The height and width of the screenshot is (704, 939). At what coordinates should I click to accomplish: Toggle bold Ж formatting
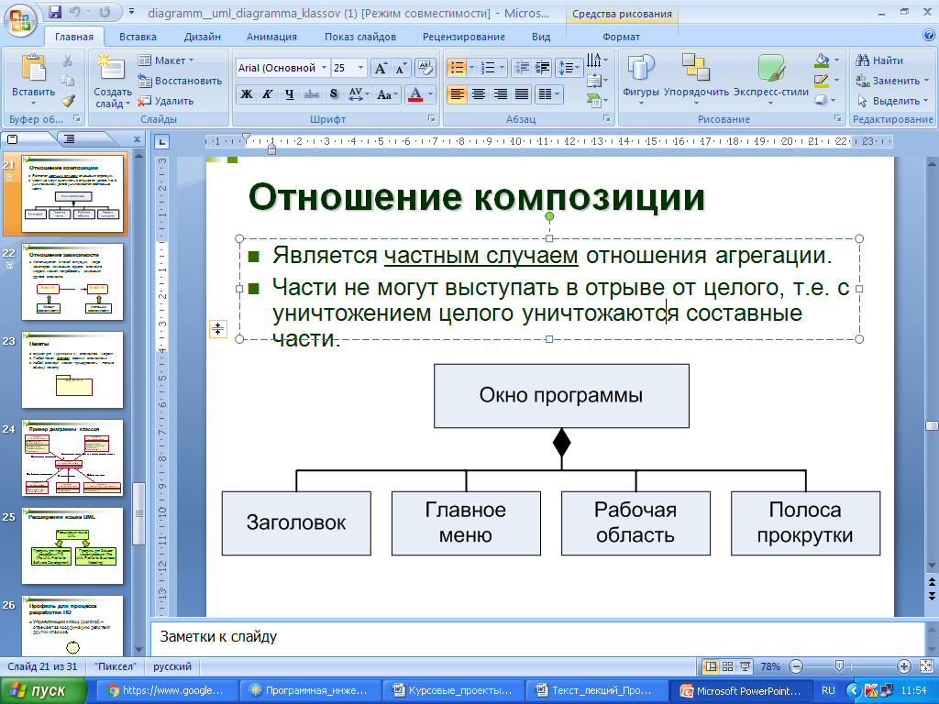(247, 93)
